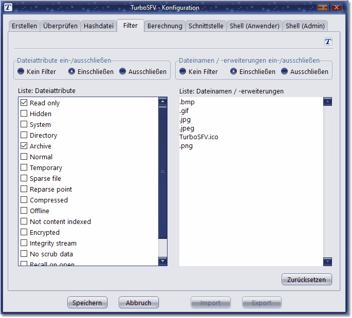Tick the Offline checkbox
The height and width of the screenshot is (318, 352).
(24, 211)
